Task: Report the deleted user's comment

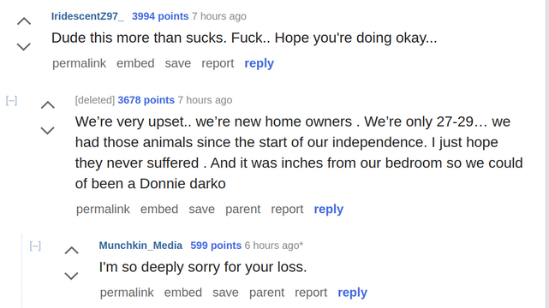Action: pyautogui.click(x=287, y=209)
